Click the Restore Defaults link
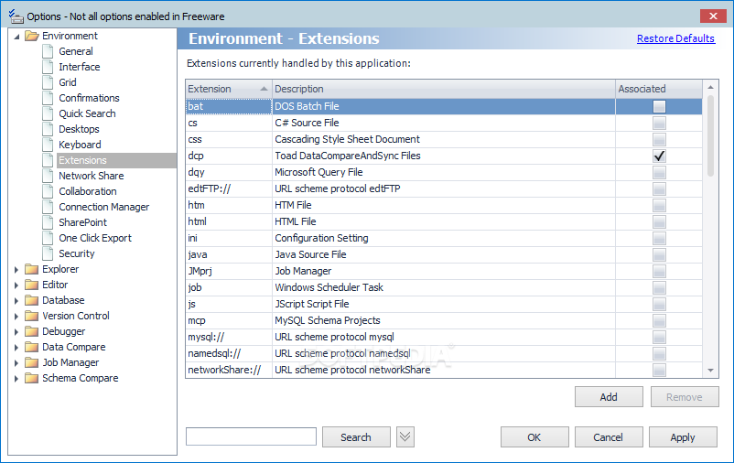The width and height of the screenshot is (734, 463). pyautogui.click(x=675, y=38)
